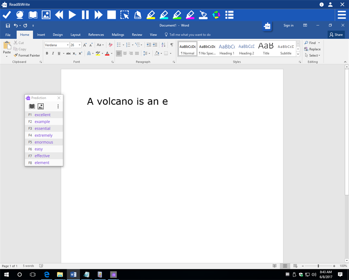
Task: Click the Screenshot Reader icon
Action: point(124,15)
